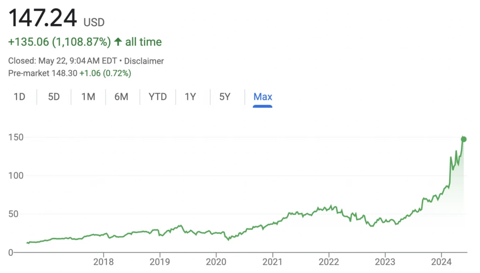The width and height of the screenshot is (480, 273).
Task: Show the 1M chart range
Action: 88,97
